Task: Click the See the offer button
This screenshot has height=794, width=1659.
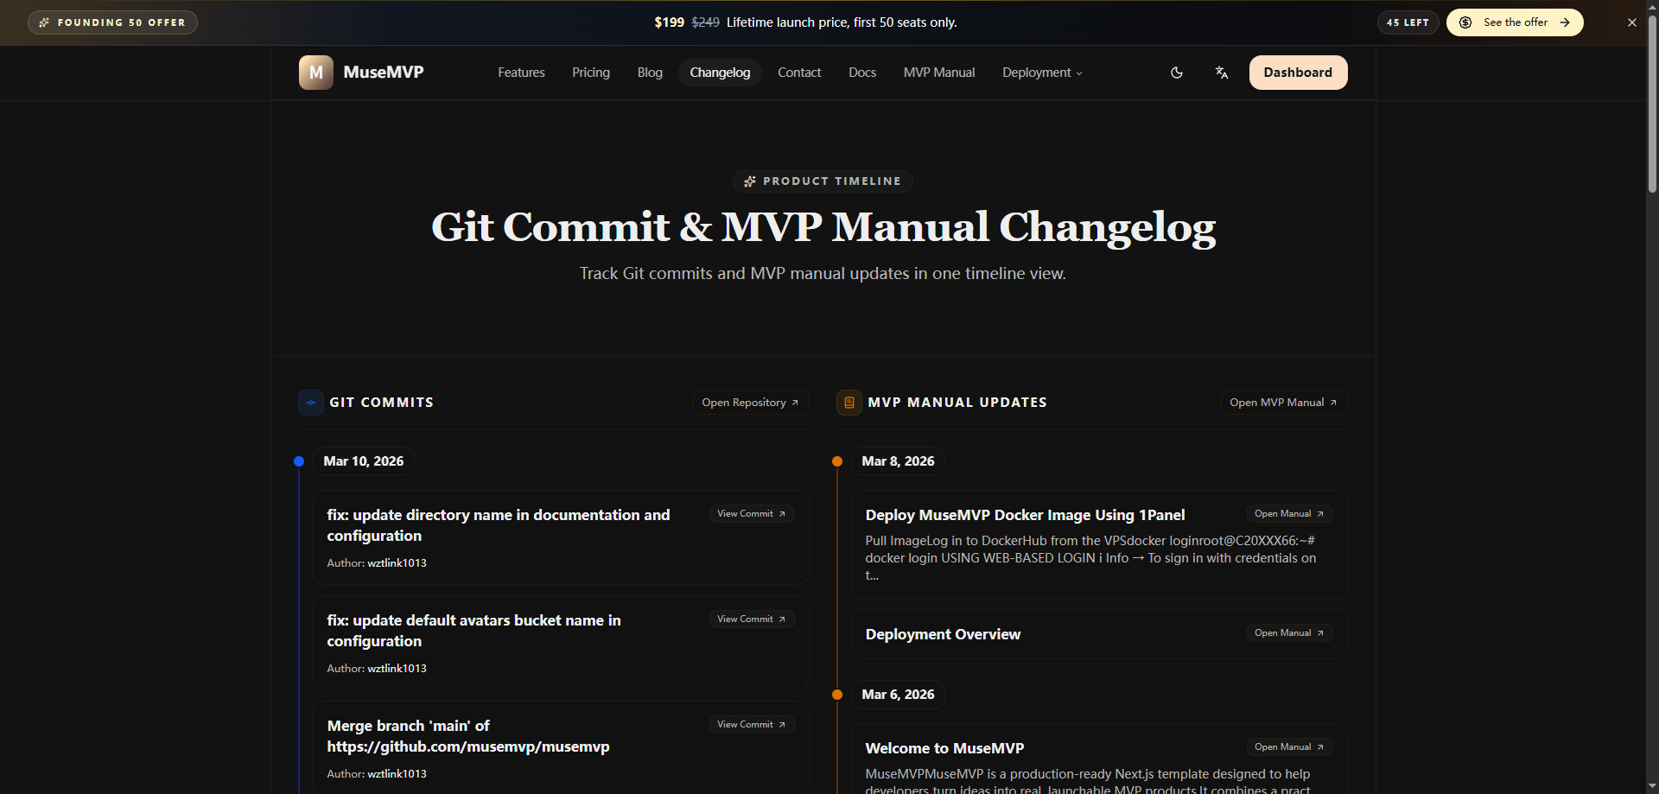Action: pos(1515,22)
